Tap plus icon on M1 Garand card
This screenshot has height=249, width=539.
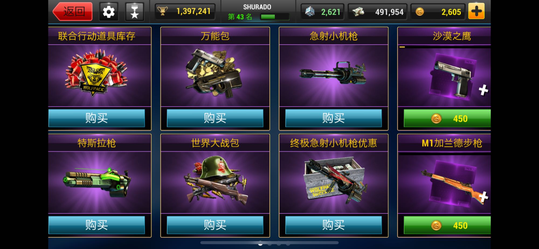coord(484,197)
